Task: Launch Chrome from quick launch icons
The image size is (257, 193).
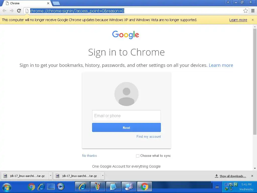Action: click(31, 187)
